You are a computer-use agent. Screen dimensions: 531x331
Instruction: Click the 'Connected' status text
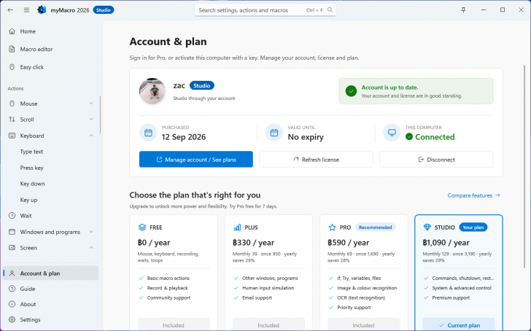point(435,137)
